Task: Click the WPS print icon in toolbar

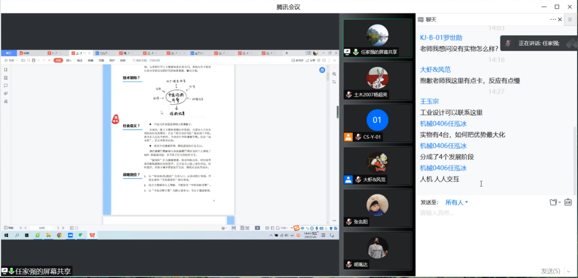Action: click(x=34, y=60)
